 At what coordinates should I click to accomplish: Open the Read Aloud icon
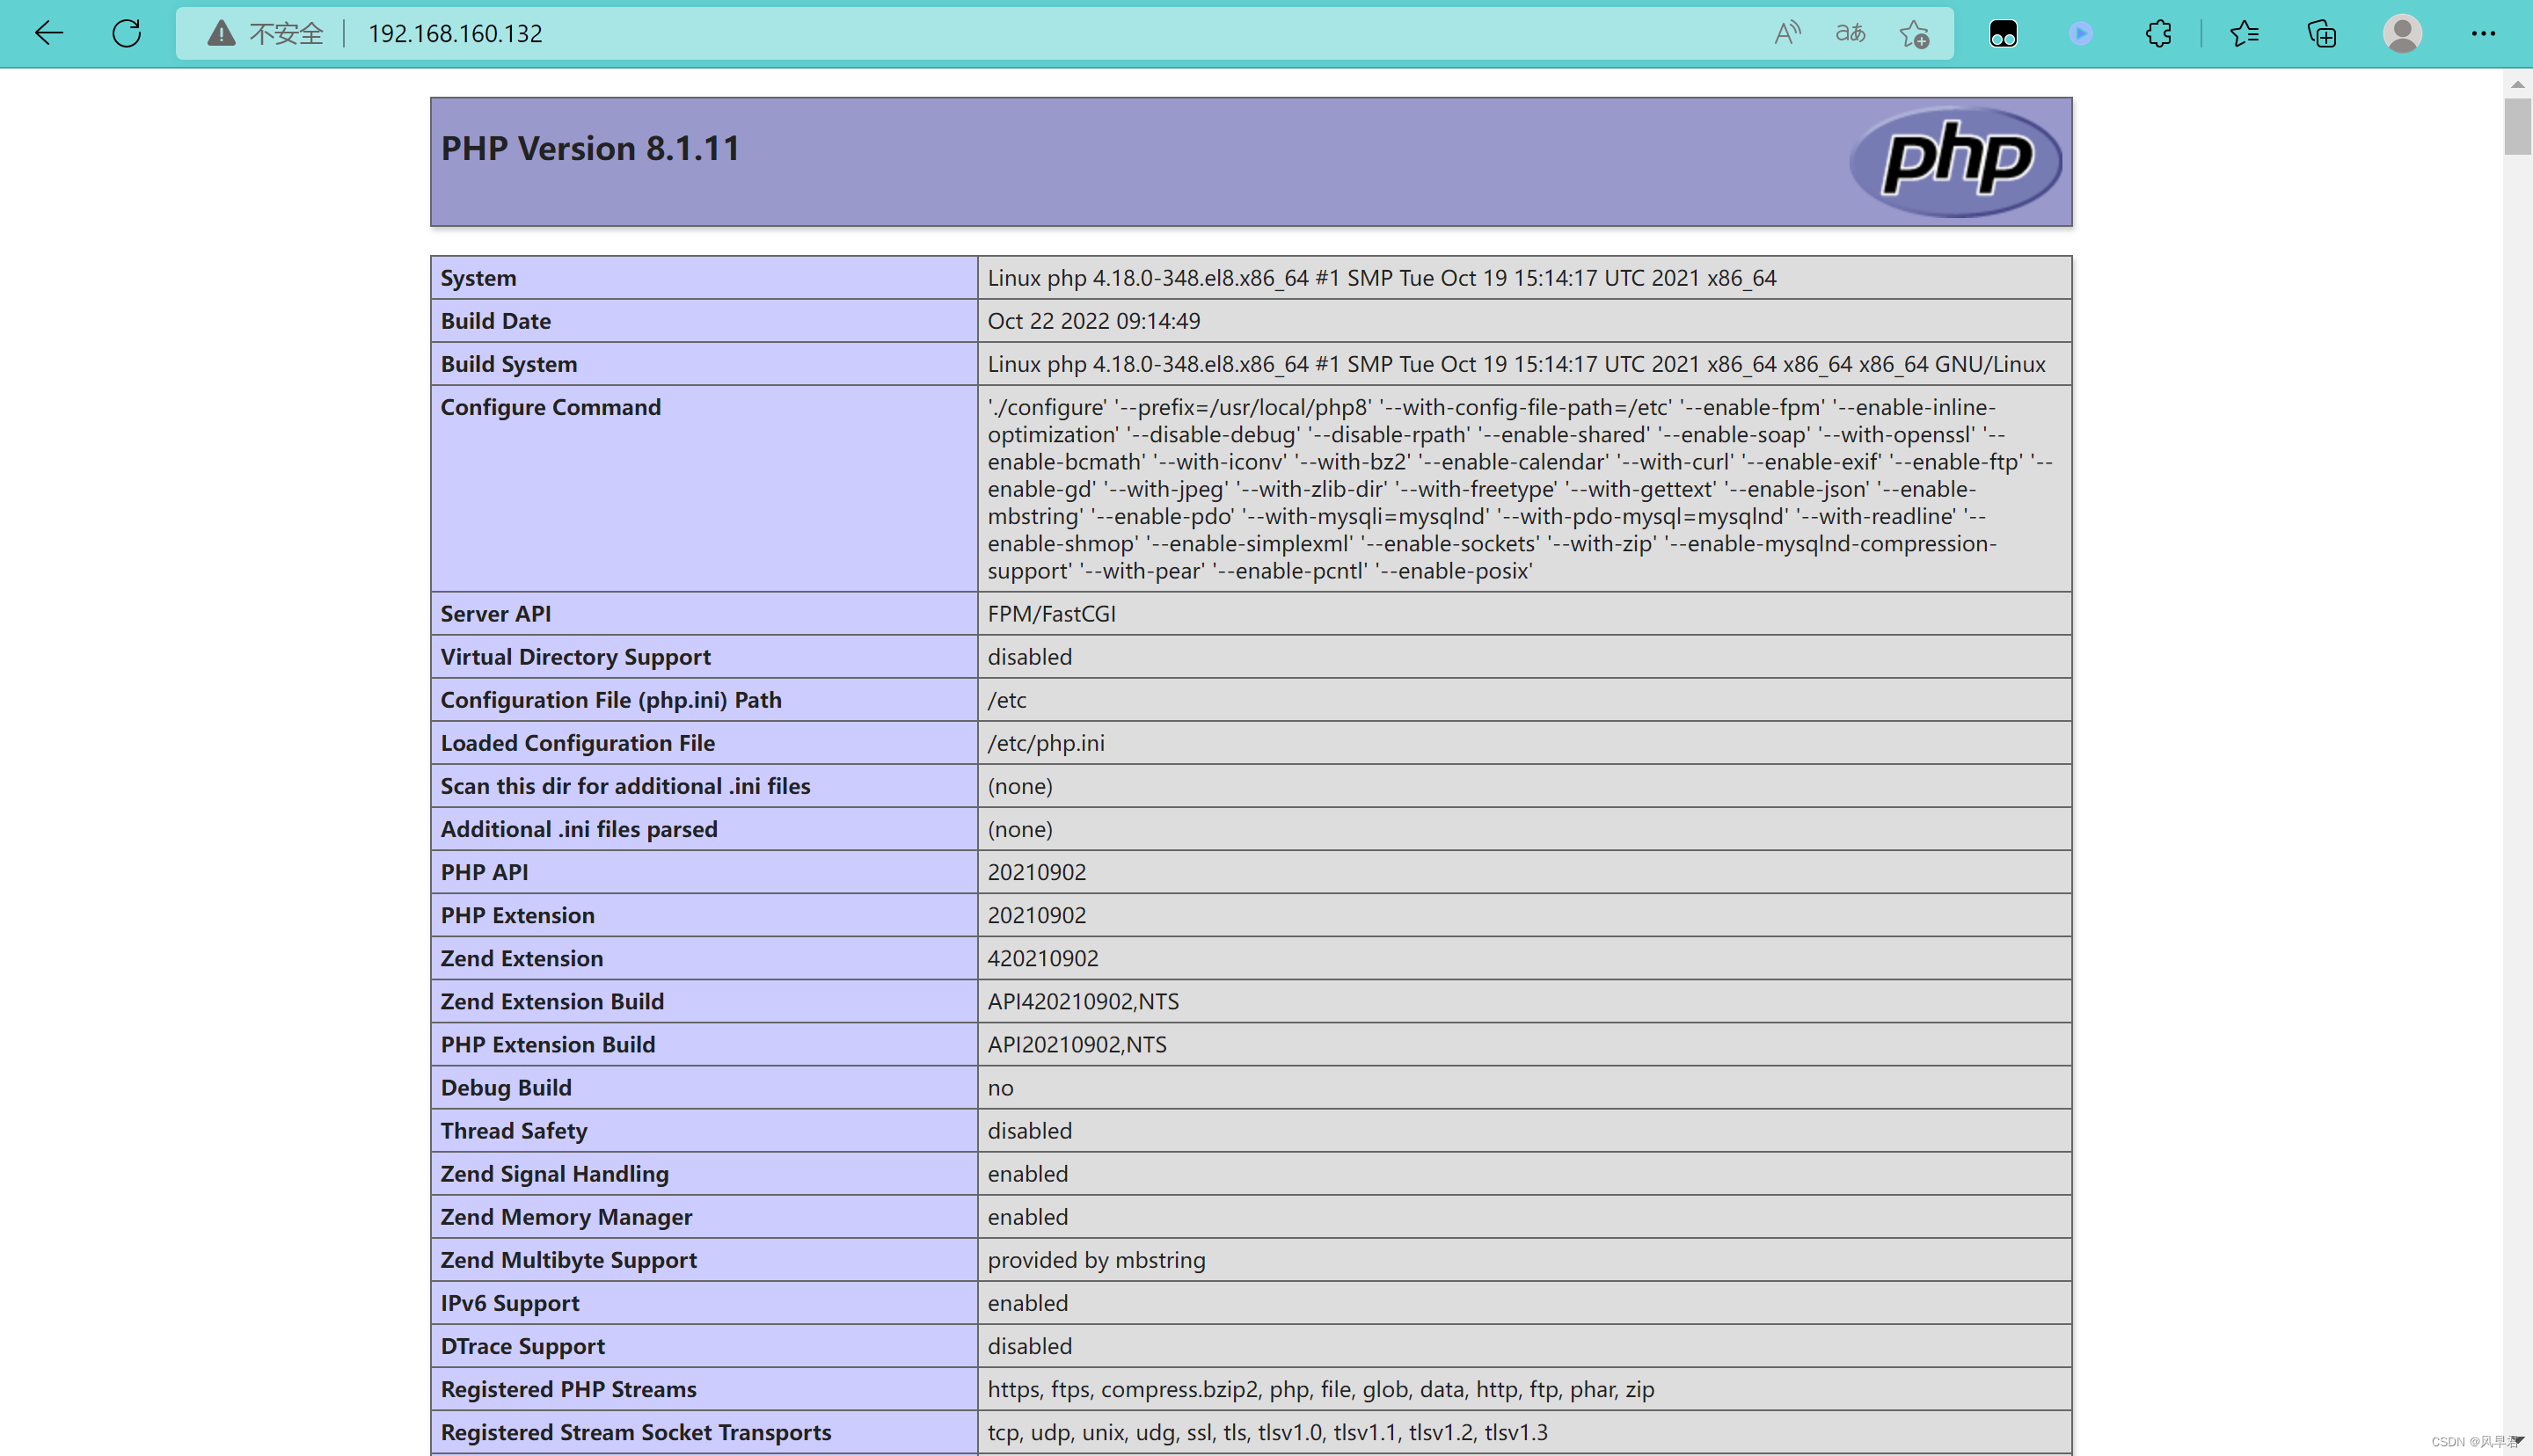(1787, 33)
